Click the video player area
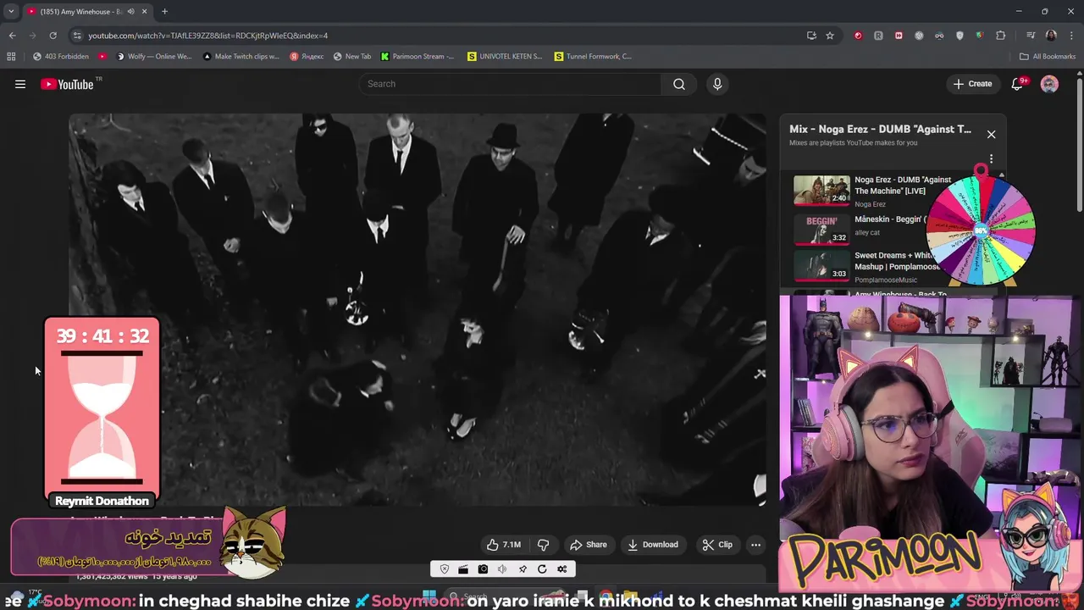Screen dimensions: 1084x610 (x=418, y=309)
